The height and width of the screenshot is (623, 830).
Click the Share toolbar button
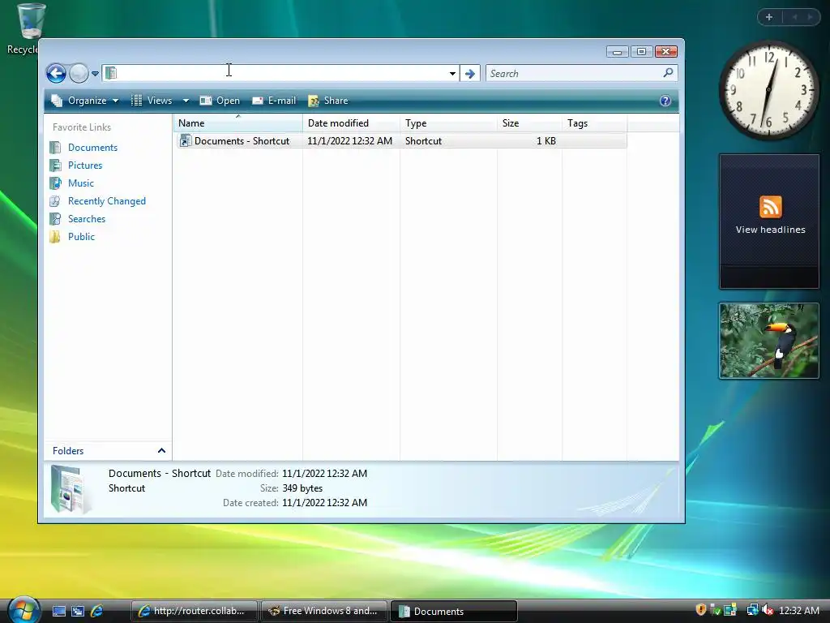[328, 101]
